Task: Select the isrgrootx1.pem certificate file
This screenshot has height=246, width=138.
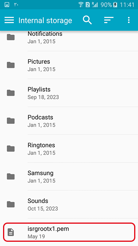Action: click(69, 232)
